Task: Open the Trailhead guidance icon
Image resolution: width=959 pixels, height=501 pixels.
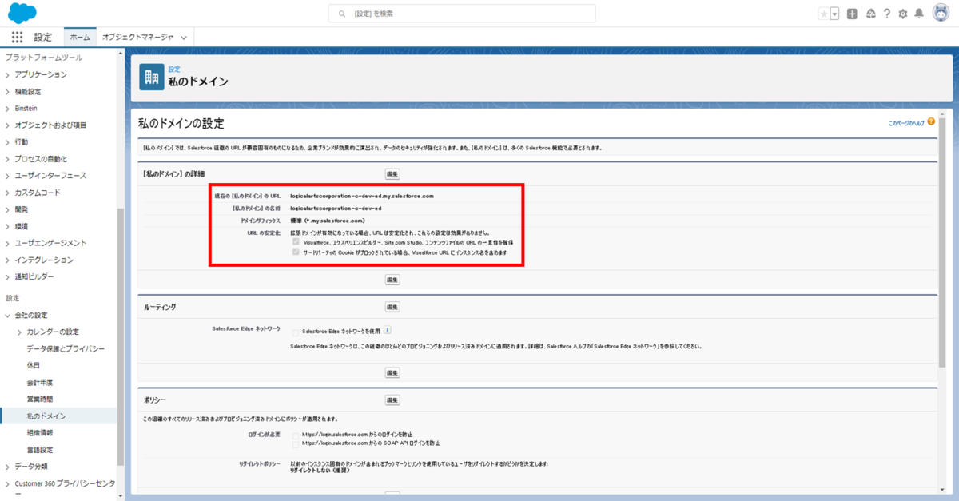Action: click(x=870, y=14)
